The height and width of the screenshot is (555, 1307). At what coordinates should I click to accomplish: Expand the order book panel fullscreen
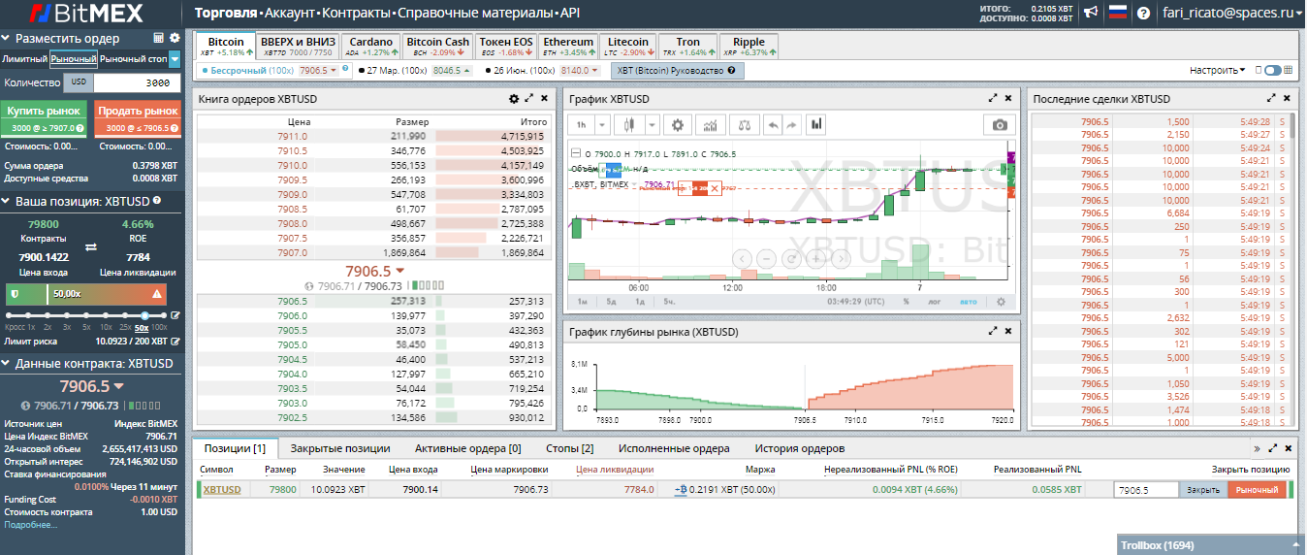[528, 99]
